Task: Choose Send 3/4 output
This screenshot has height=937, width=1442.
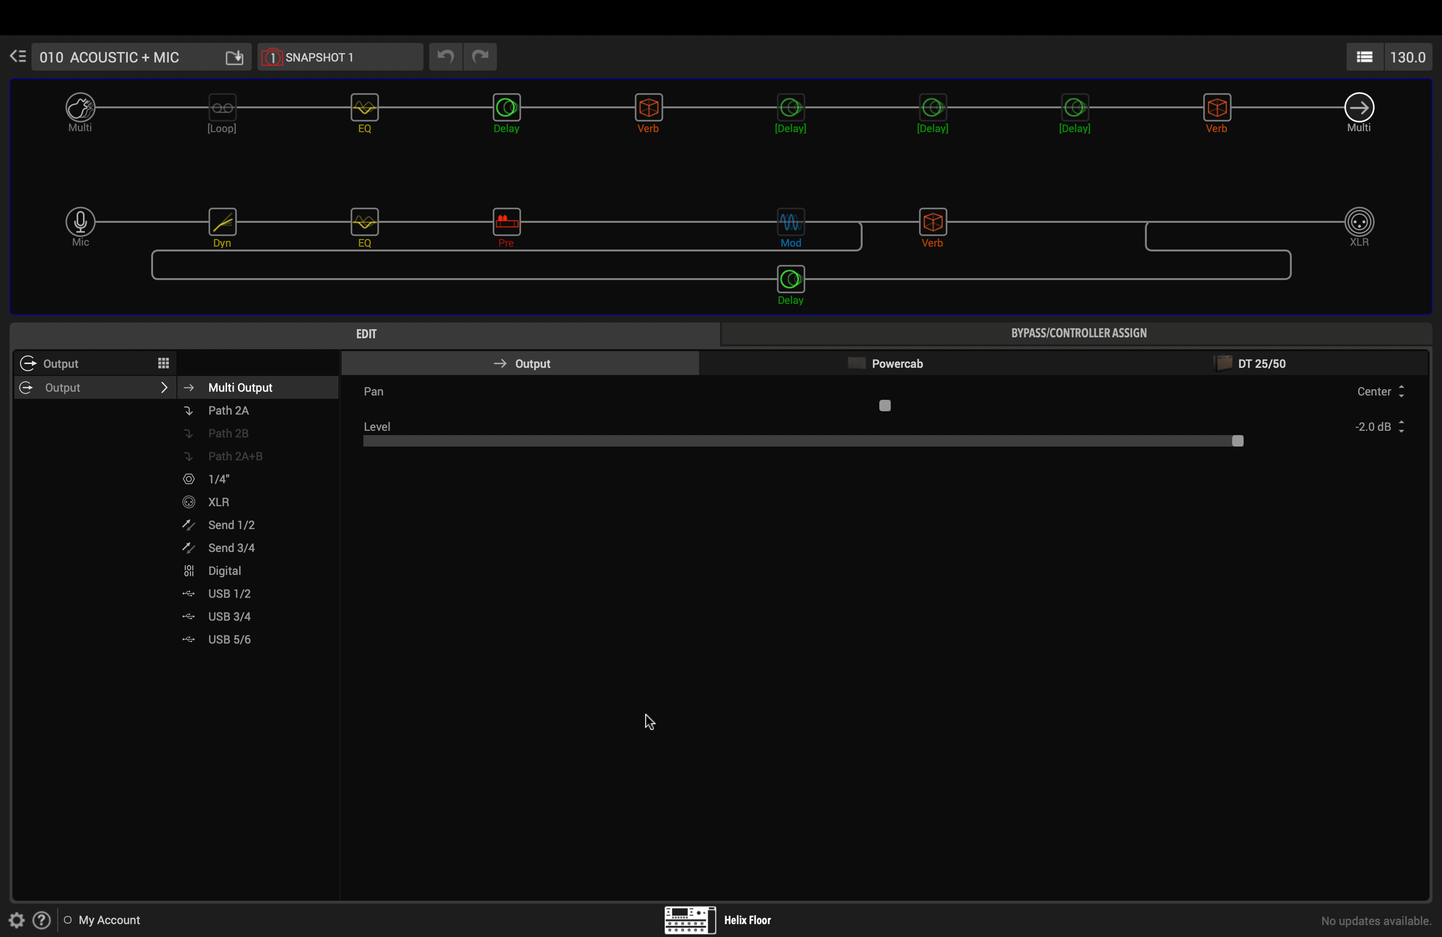Action: 258,548
